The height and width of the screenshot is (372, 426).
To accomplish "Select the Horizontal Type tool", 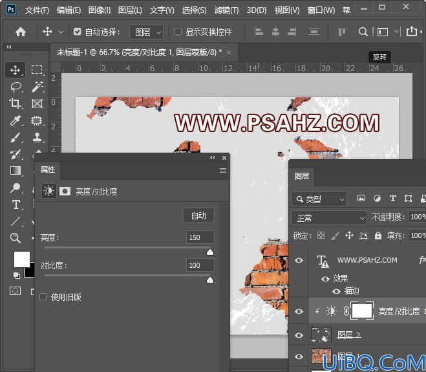I will 16,204.
